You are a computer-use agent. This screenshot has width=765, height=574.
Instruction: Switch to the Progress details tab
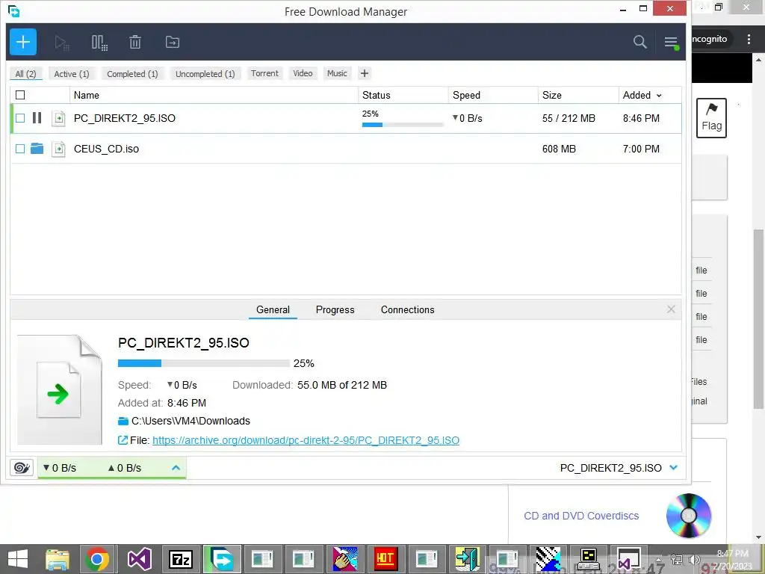335,309
